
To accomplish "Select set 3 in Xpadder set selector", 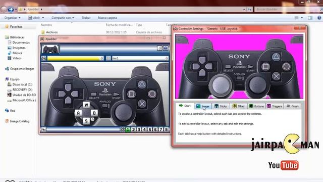I will (x=139, y=129).
